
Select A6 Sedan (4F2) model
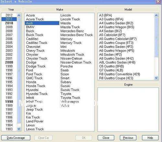[110, 55]
